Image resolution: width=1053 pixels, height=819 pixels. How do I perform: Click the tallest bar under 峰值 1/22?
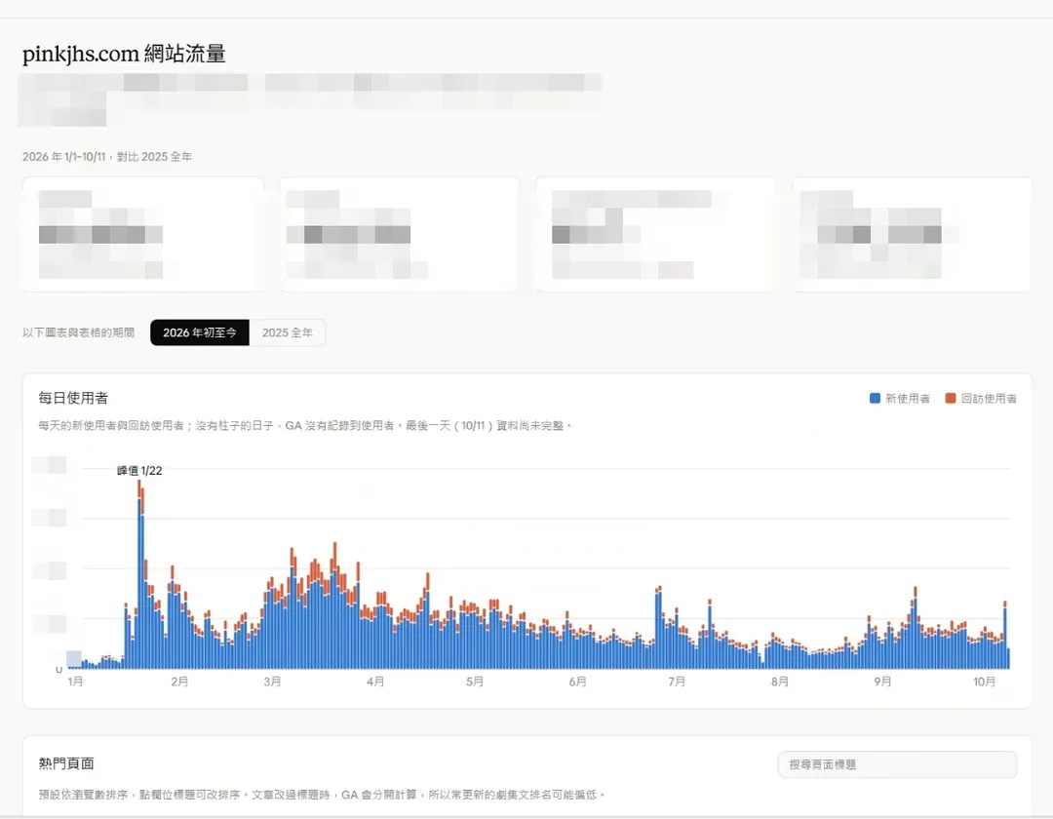click(139, 574)
